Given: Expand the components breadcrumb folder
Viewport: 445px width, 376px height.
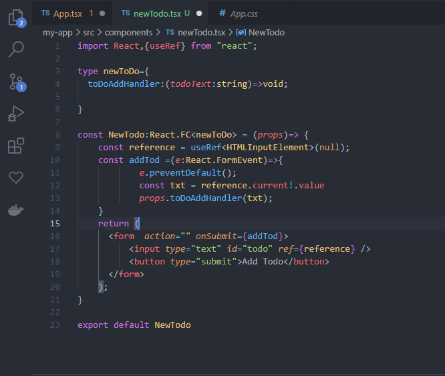Looking at the screenshot, I should click(128, 32).
